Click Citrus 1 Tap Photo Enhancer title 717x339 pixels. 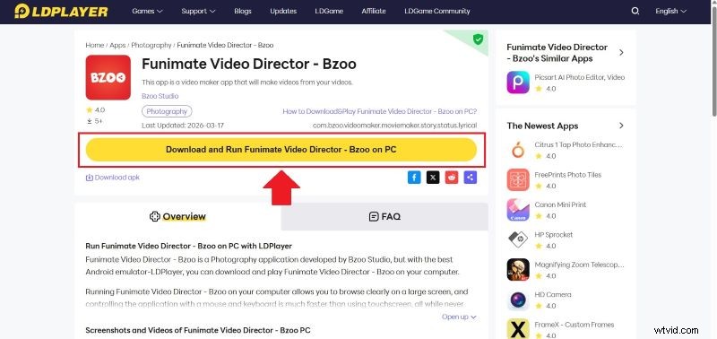pos(578,144)
